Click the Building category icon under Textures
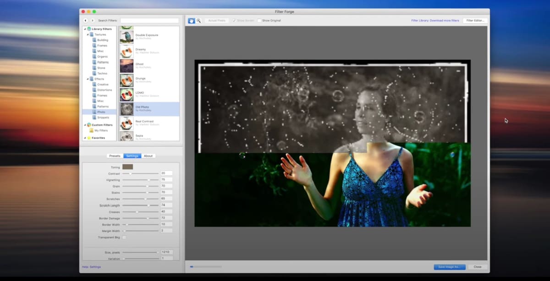Image resolution: width=550 pixels, height=281 pixels. (x=94, y=40)
